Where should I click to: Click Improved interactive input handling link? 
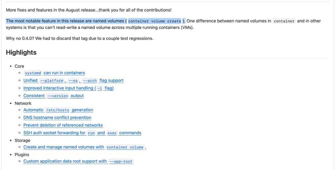68,88
